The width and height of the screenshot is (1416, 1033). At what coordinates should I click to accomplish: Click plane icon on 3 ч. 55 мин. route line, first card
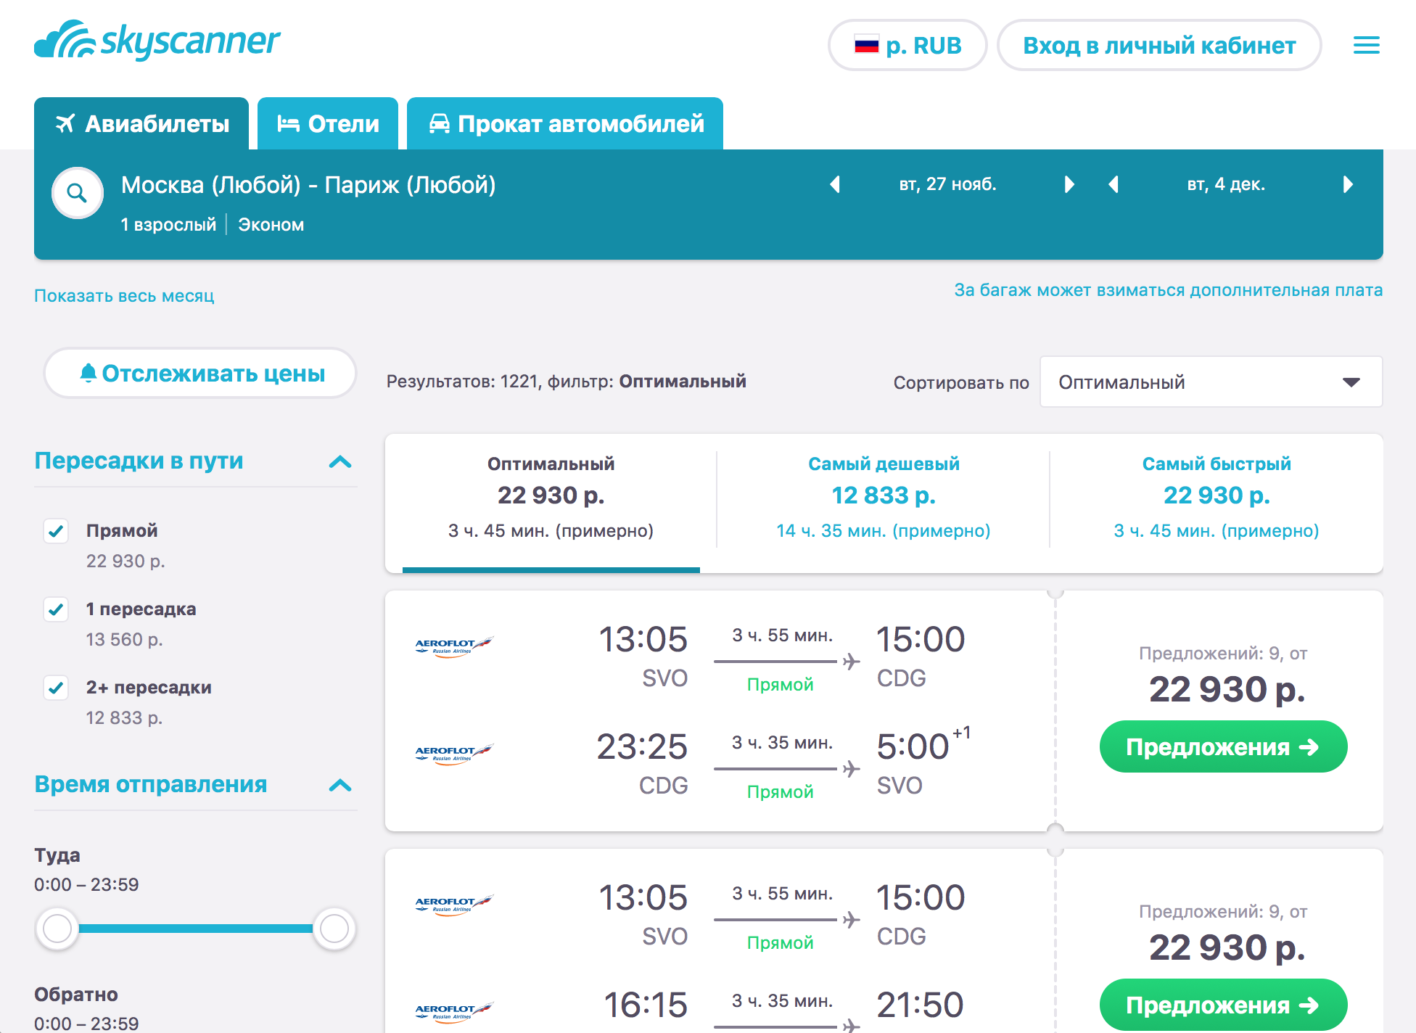click(x=851, y=662)
